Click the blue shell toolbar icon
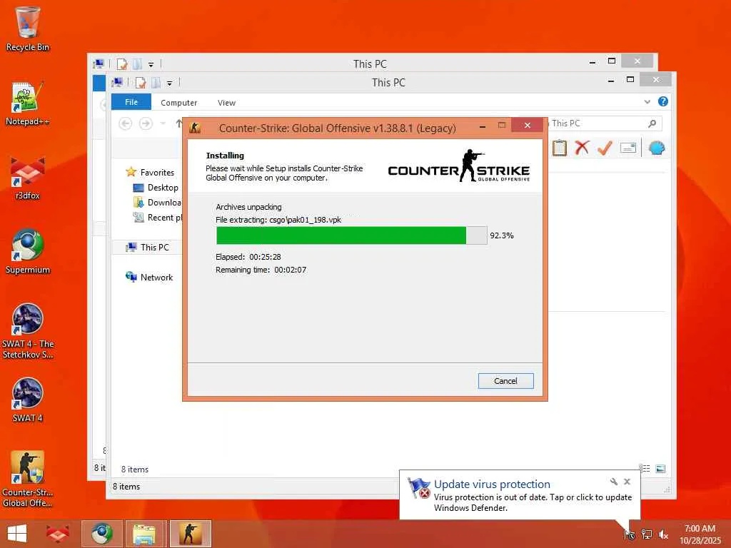 (657, 148)
